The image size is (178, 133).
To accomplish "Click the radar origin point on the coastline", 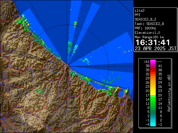I will [x=67, y=66].
